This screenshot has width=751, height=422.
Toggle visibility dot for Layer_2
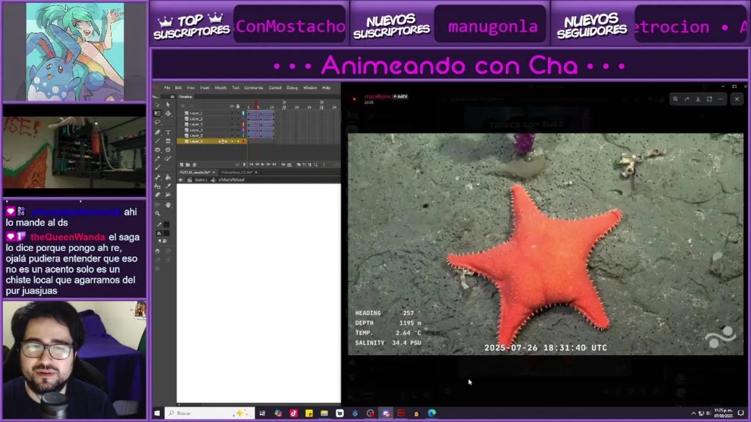232,119
